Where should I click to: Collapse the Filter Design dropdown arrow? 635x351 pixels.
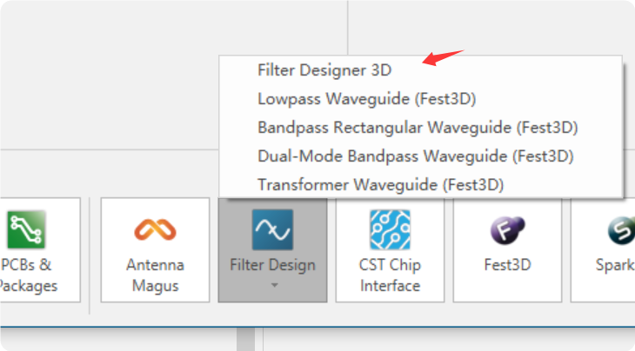click(x=274, y=285)
